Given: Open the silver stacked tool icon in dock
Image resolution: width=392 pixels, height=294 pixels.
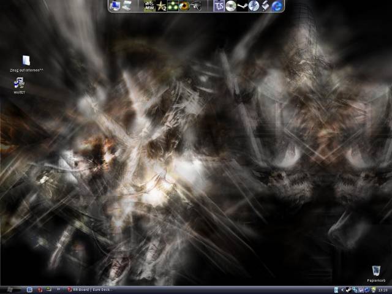Looking at the screenshot, I should (265, 6).
